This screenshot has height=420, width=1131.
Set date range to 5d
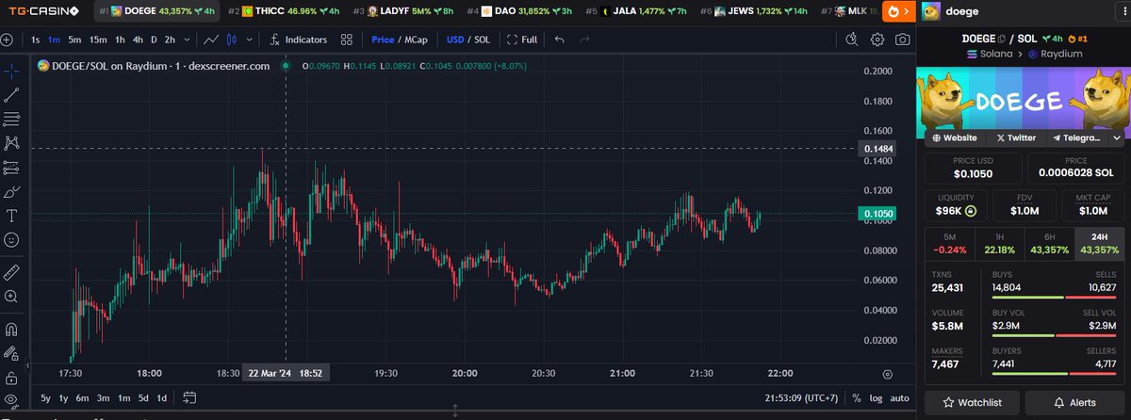[142, 397]
